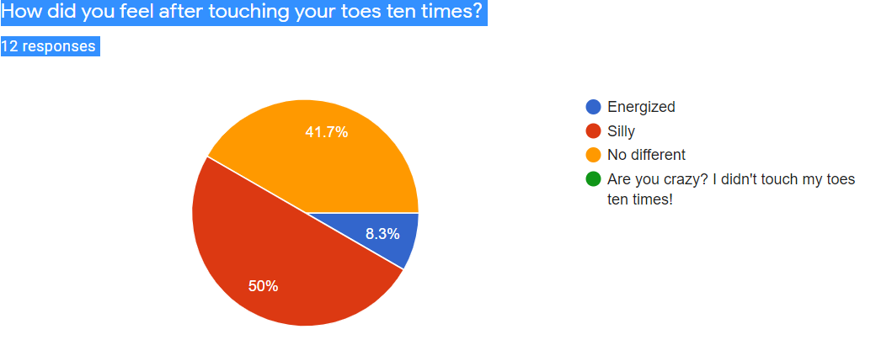Click the question mark ending the title
The image size is (892, 340).
pyautogui.click(x=481, y=13)
